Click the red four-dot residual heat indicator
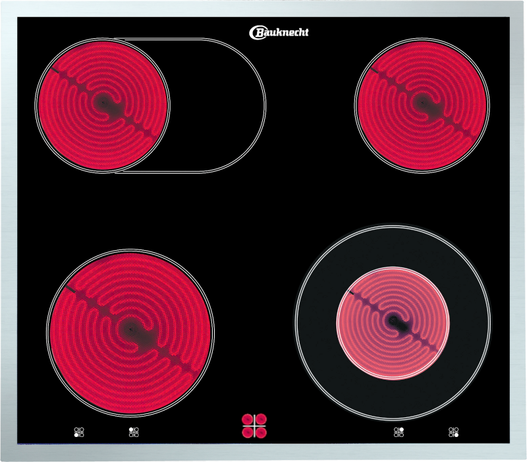Image resolution: width=527 pixels, height=462 pixels. point(254,426)
